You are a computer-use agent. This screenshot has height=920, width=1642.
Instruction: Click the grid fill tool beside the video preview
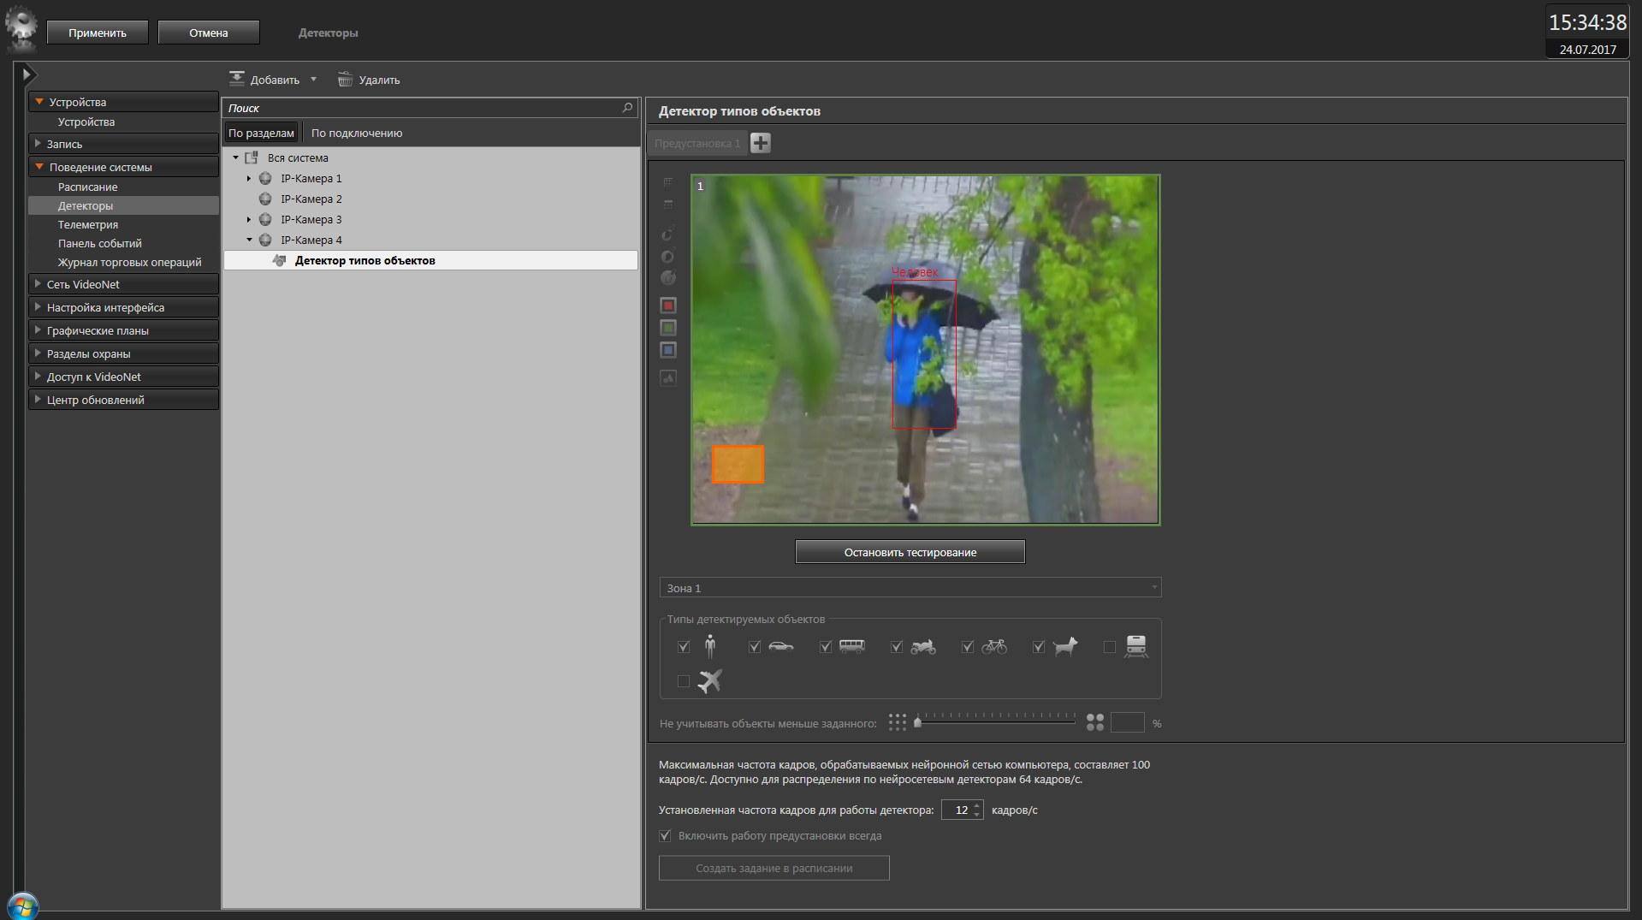pos(668,182)
